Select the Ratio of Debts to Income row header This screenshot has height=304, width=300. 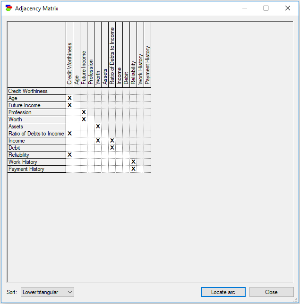[37, 134]
